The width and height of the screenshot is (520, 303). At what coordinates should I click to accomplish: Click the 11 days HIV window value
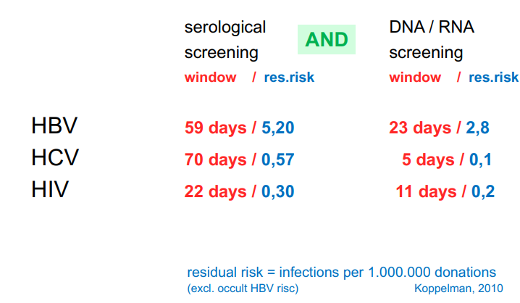click(427, 192)
